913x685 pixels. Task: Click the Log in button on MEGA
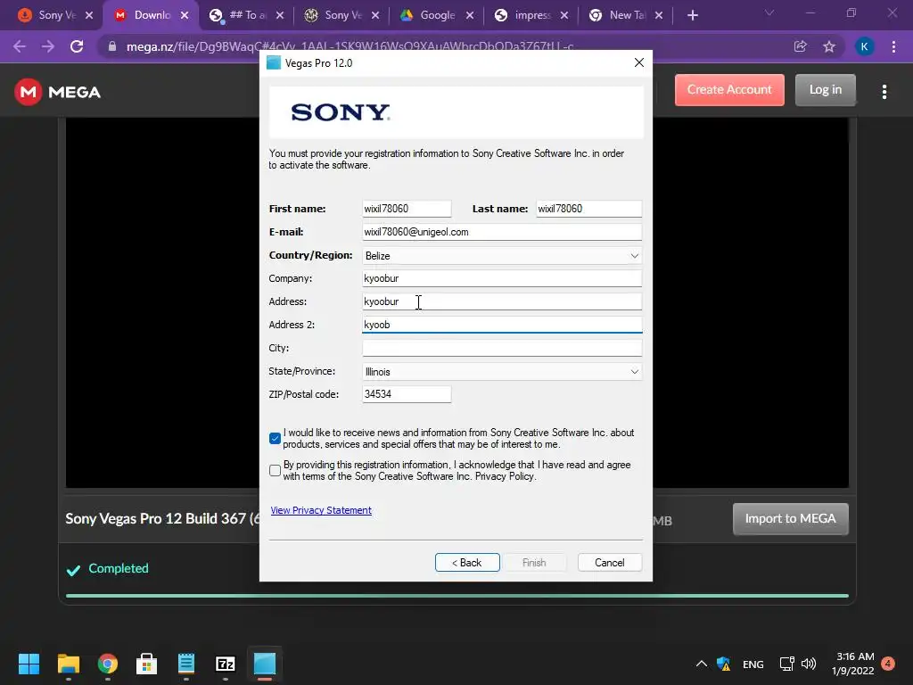point(825,90)
